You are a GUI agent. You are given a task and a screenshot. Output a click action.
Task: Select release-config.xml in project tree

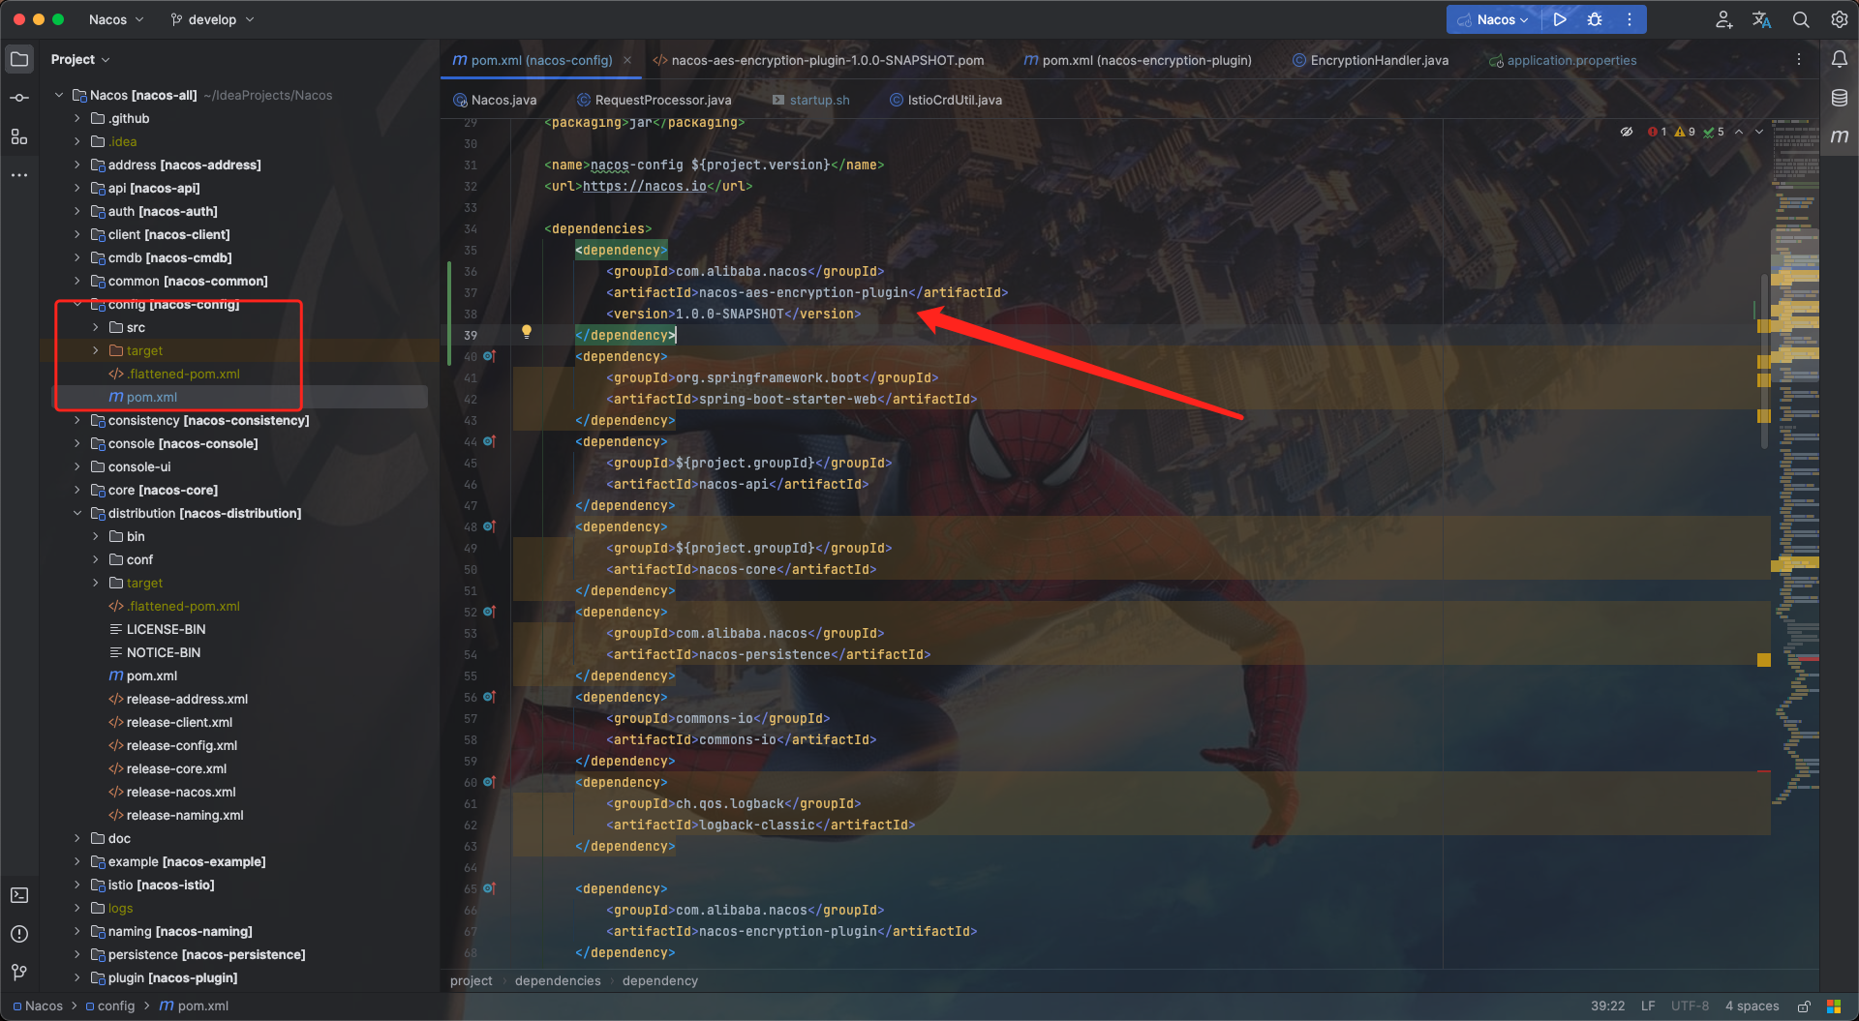pyautogui.click(x=181, y=745)
